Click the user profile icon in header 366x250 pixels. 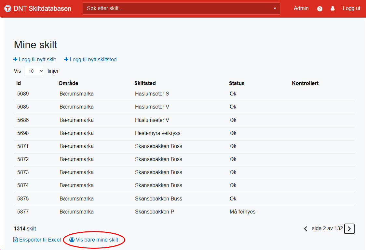332,8
